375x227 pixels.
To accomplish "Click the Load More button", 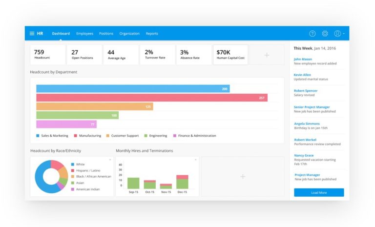I will (318, 192).
